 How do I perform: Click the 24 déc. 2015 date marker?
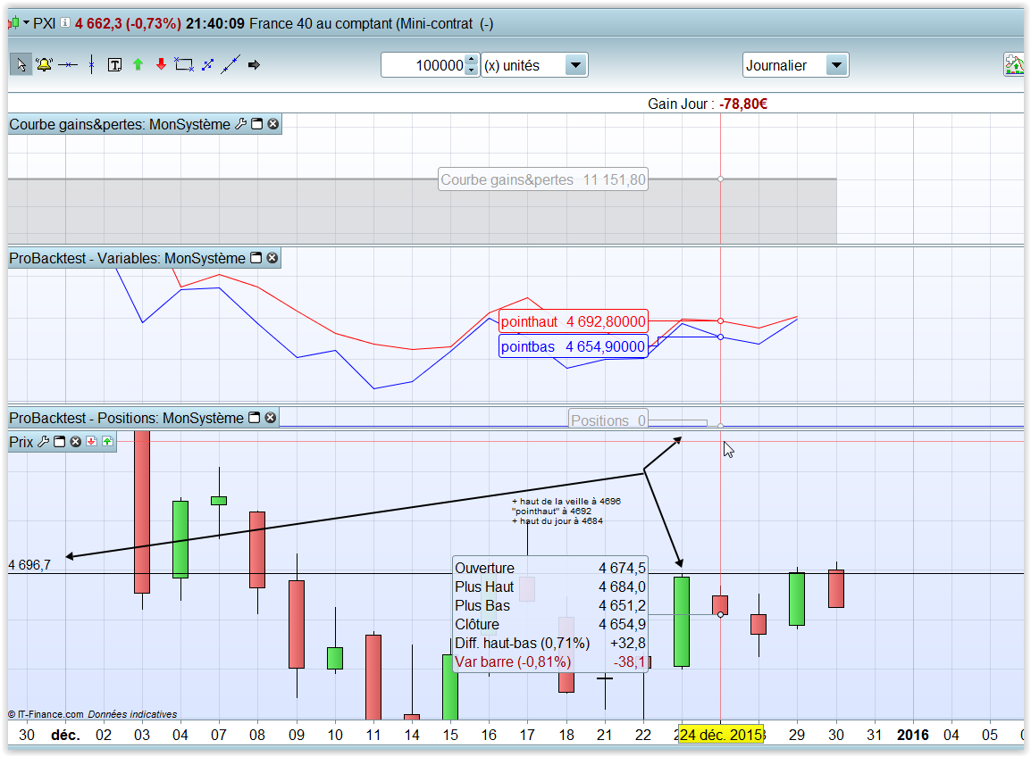click(x=721, y=735)
